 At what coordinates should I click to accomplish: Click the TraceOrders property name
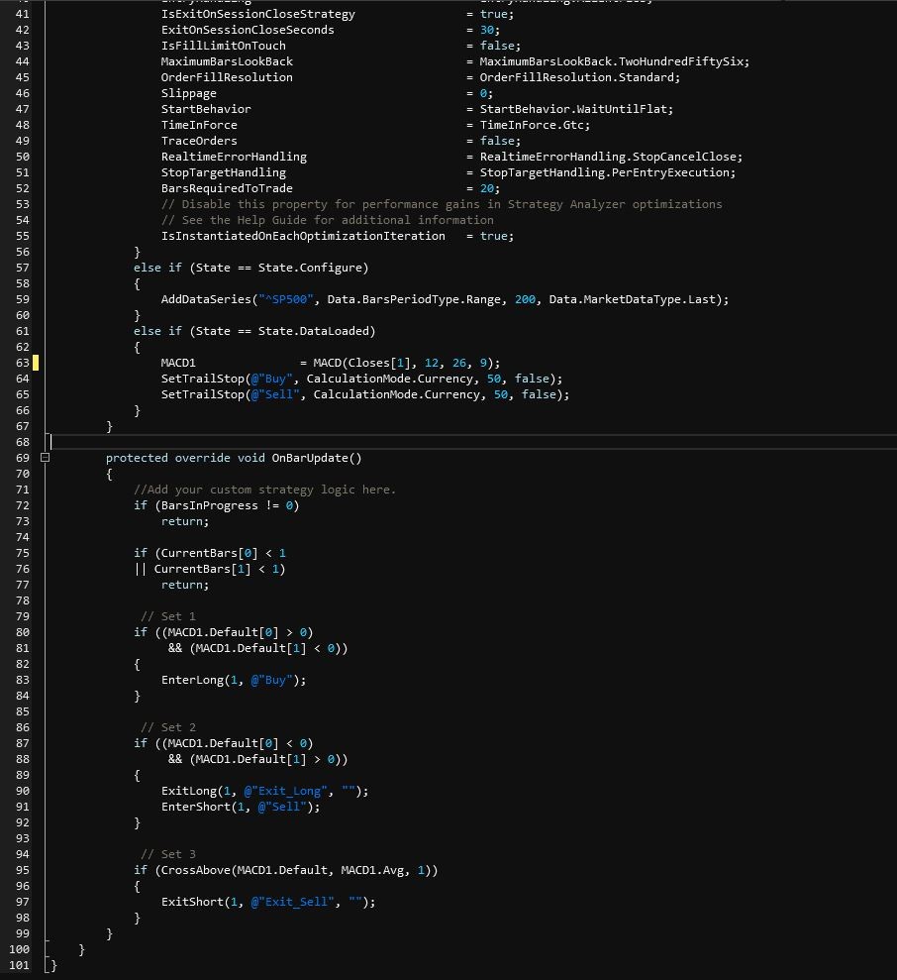pos(199,141)
